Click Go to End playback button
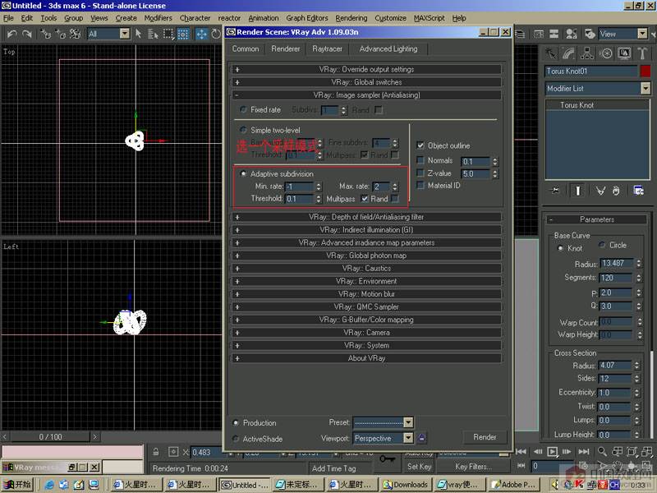This screenshot has height=493, width=657. tap(584, 451)
